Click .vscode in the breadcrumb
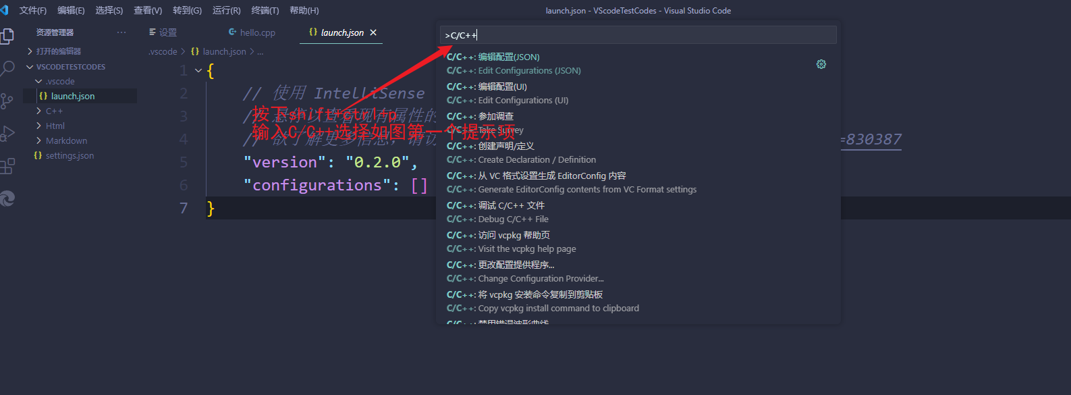1071x395 pixels. tap(163, 51)
